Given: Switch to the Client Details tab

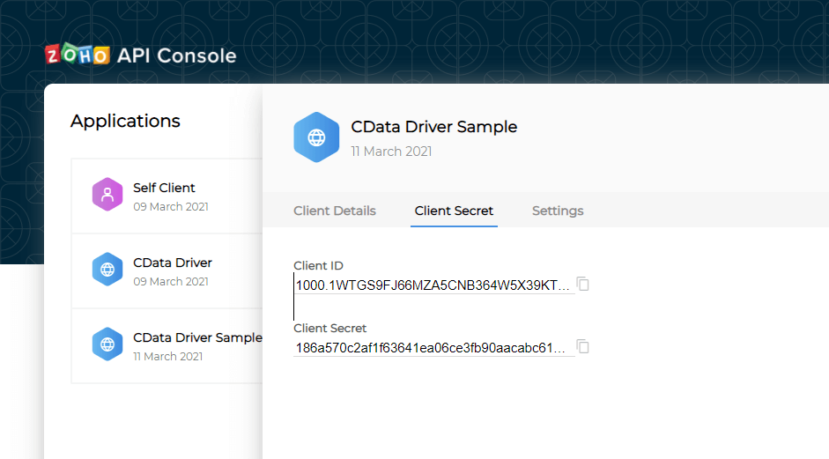Looking at the screenshot, I should [x=335, y=211].
